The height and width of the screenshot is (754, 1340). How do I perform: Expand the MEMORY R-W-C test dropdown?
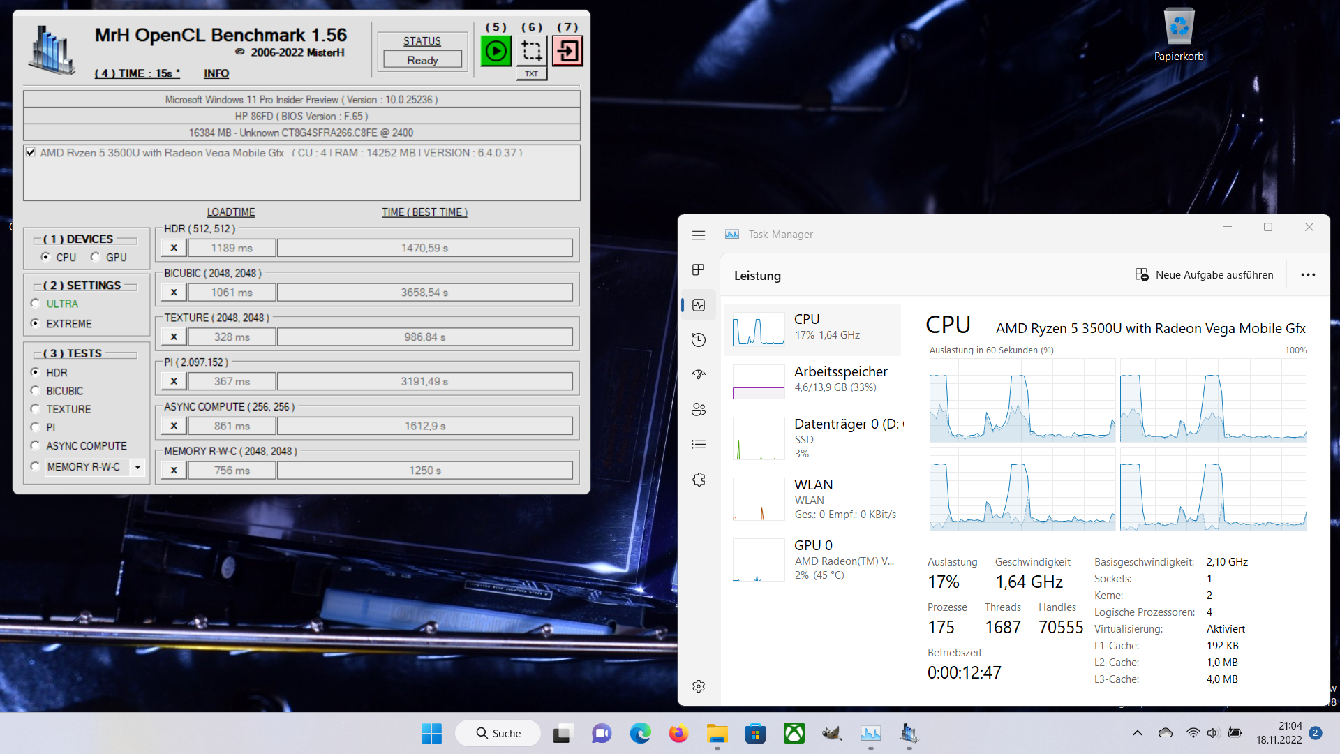[137, 467]
